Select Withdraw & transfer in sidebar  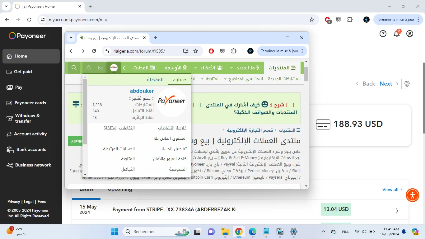pyautogui.click(x=27, y=118)
